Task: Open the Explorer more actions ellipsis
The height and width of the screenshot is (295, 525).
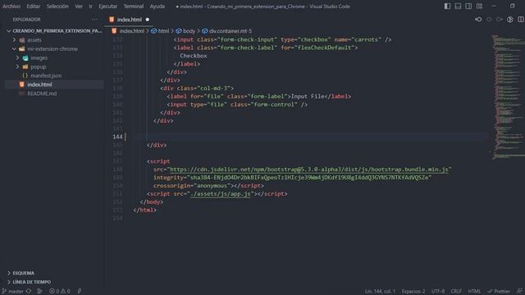Action: tap(94, 20)
